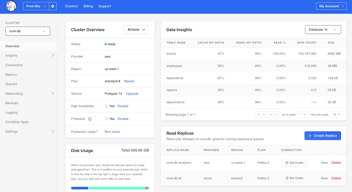Click the go to page input field
The width and height of the screenshot is (352, 192).
click(302, 114)
